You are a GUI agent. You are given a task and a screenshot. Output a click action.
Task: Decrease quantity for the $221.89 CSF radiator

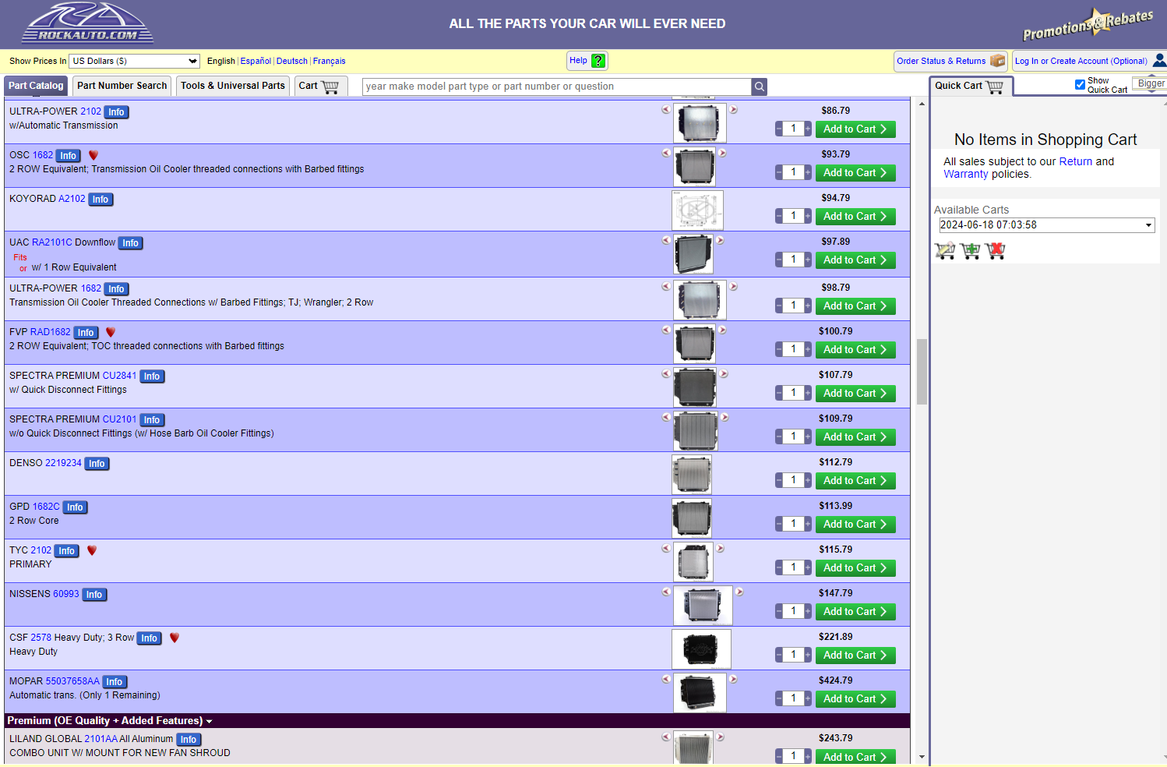pos(779,655)
